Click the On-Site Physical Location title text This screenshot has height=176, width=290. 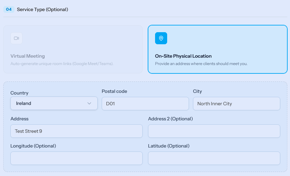click(183, 56)
